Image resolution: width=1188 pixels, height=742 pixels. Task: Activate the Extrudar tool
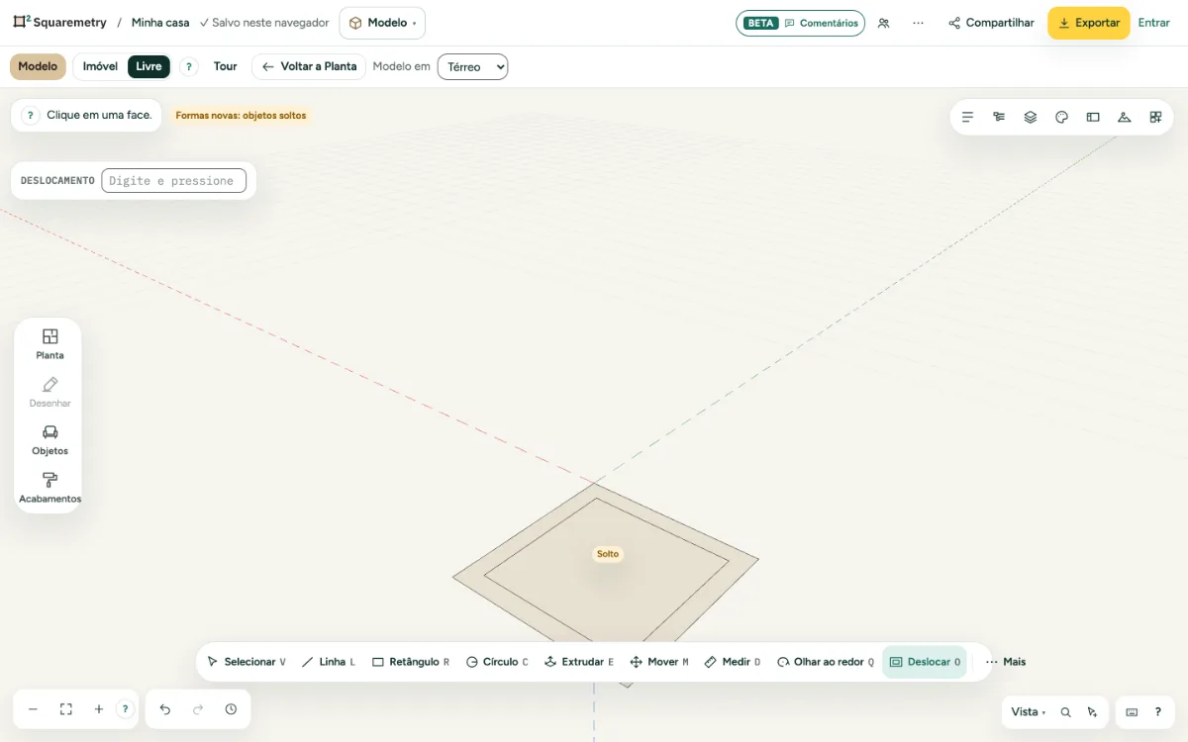[579, 662]
